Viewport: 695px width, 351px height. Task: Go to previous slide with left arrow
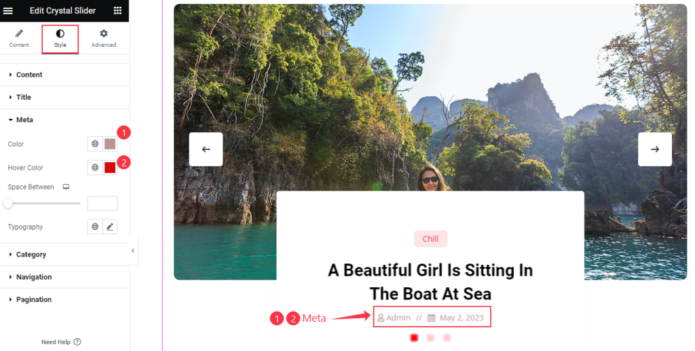pos(206,149)
